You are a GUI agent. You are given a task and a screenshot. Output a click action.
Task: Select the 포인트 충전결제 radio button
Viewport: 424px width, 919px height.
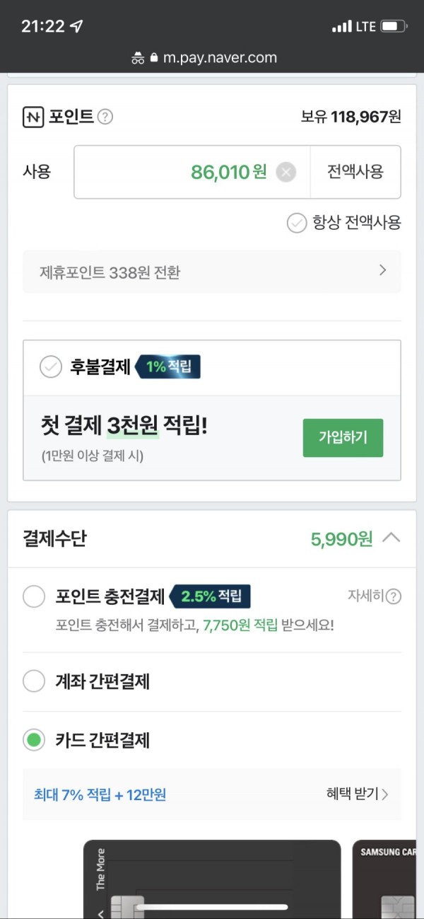pyautogui.click(x=34, y=596)
